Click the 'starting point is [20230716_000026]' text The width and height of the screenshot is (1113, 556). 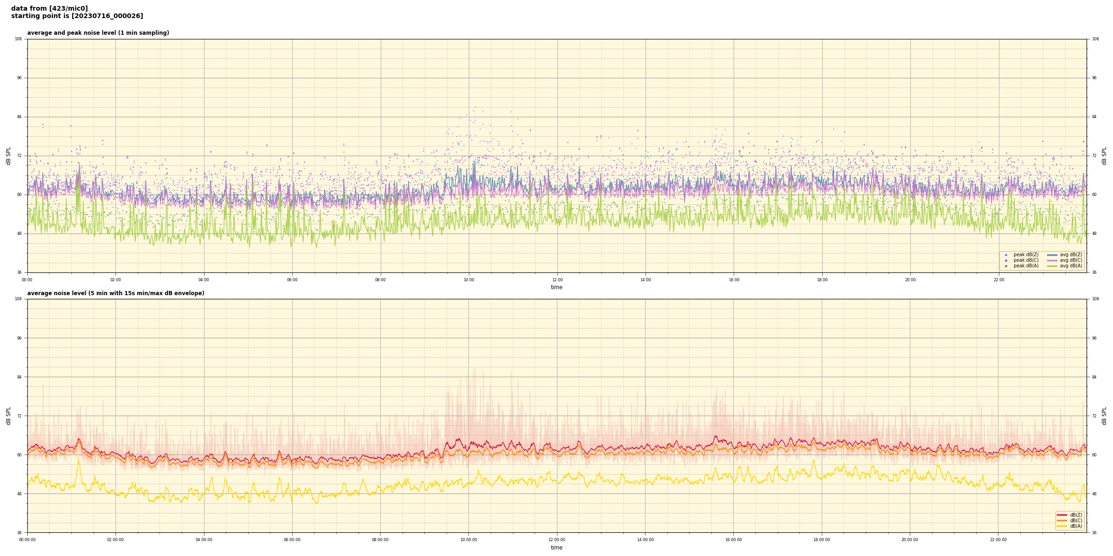coord(77,16)
